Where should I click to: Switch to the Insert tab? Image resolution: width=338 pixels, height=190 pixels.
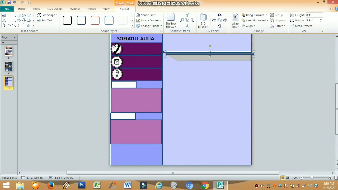(36, 9)
